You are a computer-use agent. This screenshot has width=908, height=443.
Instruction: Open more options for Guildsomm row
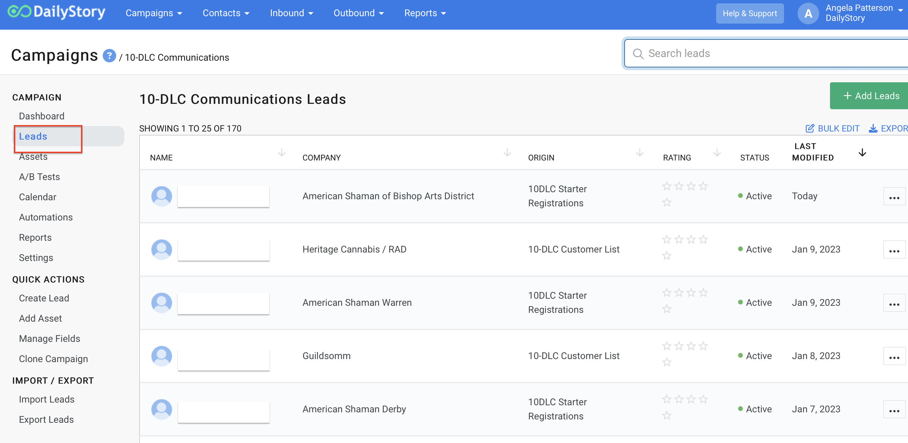(894, 356)
